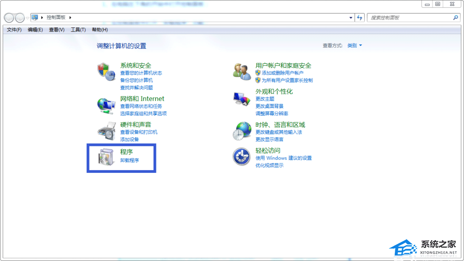Open the Network and Internet globe icon
Screen dimensions: 464x261
coord(106,106)
